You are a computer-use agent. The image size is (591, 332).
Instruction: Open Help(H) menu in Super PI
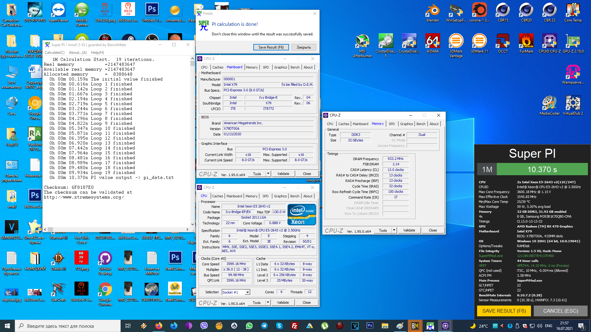[97, 53]
